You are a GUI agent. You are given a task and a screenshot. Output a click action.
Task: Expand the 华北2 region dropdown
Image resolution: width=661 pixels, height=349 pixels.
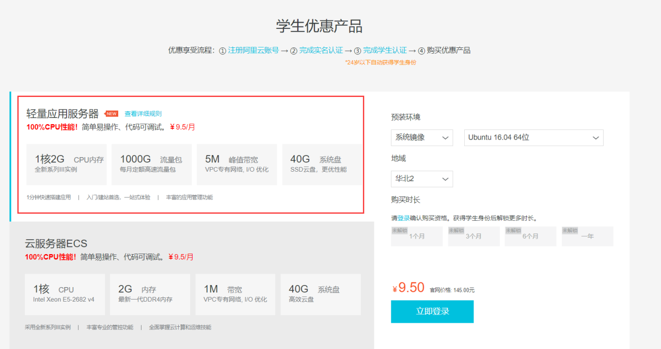point(421,179)
